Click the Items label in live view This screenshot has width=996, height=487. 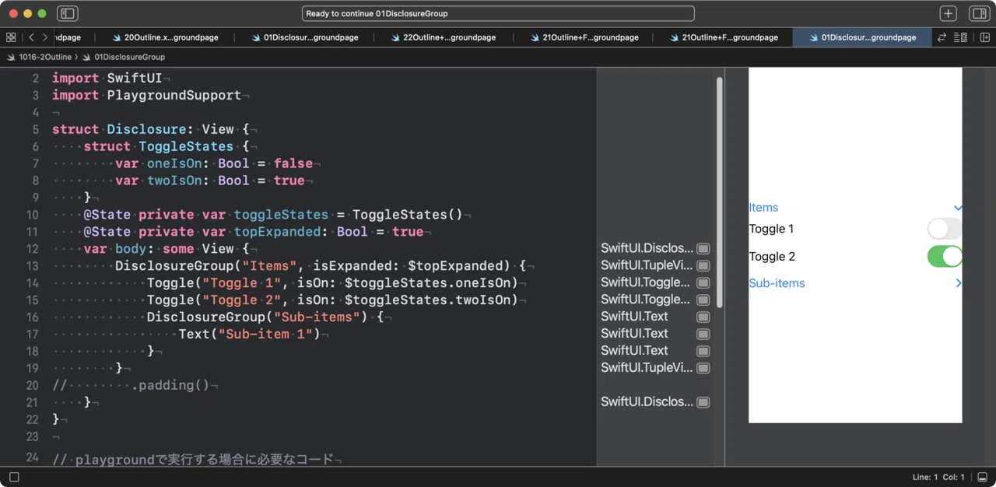click(x=763, y=208)
